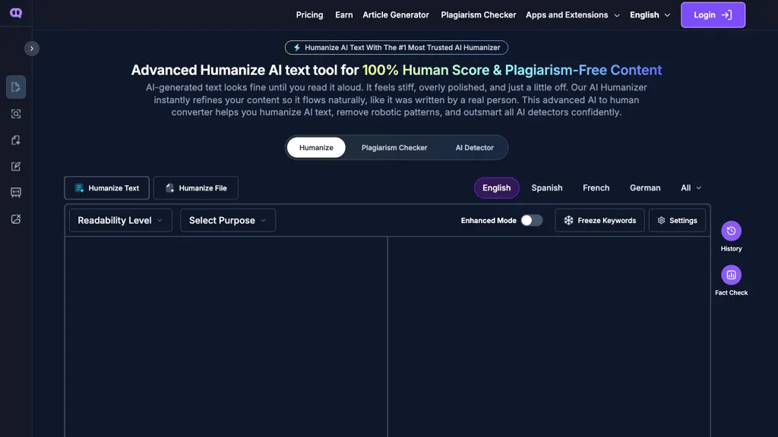Image resolution: width=778 pixels, height=437 pixels.
Task: Open Settings with the gear icon
Action: point(676,220)
